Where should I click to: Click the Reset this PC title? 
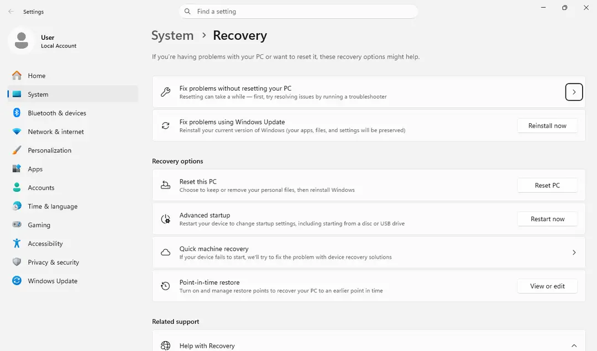click(x=198, y=182)
